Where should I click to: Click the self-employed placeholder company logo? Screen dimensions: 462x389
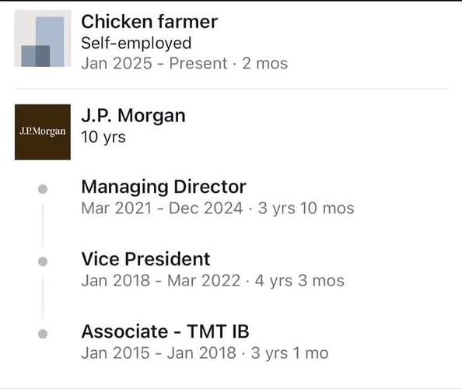coord(43,39)
